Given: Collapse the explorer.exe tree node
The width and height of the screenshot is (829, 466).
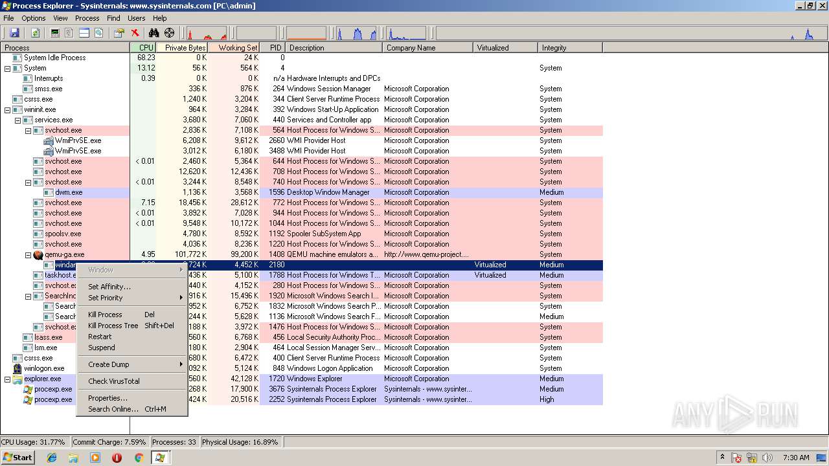Looking at the screenshot, I should (7, 379).
